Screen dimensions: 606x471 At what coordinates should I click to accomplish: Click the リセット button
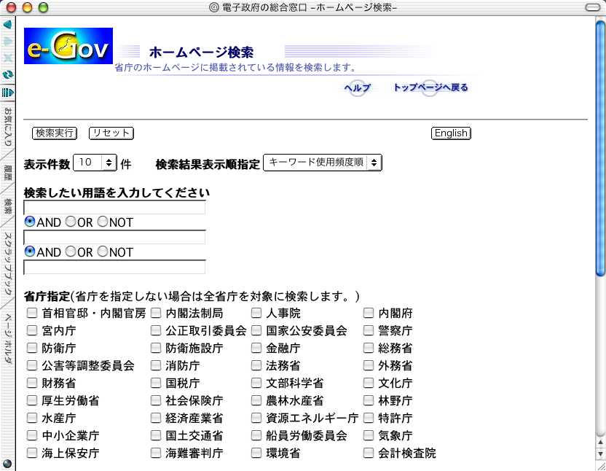point(111,133)
